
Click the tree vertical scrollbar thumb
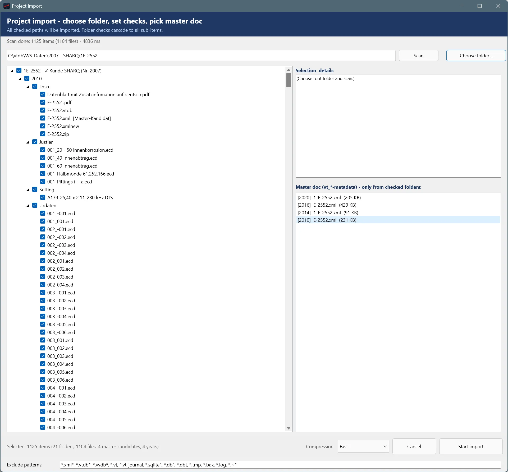click(x=289, y=80)
